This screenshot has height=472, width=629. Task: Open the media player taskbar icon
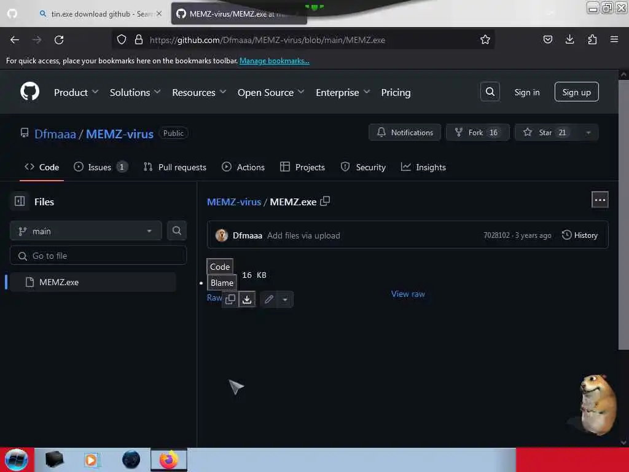[91, 460]
